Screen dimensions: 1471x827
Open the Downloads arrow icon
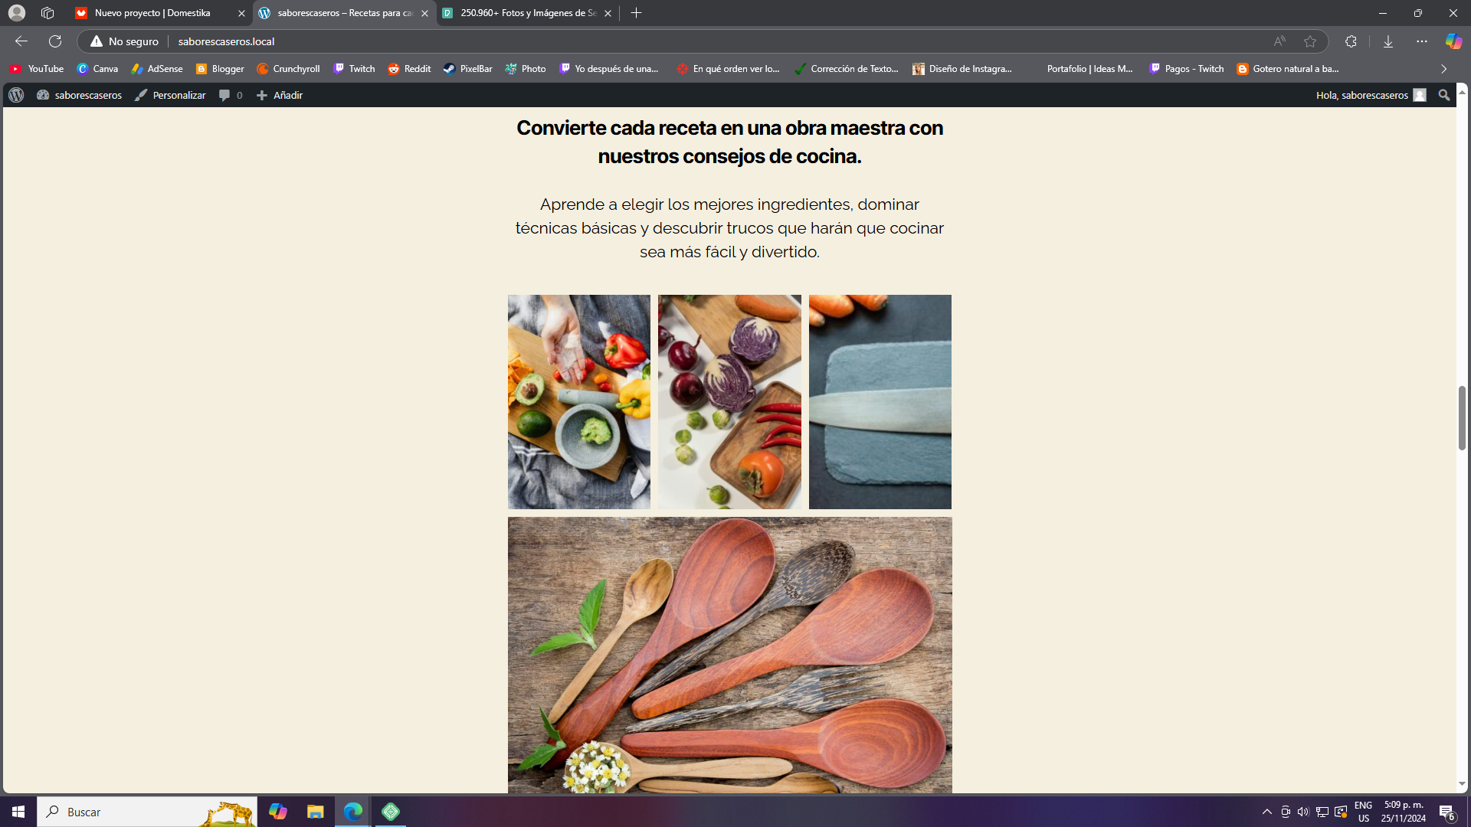(x=1388, y=41)
